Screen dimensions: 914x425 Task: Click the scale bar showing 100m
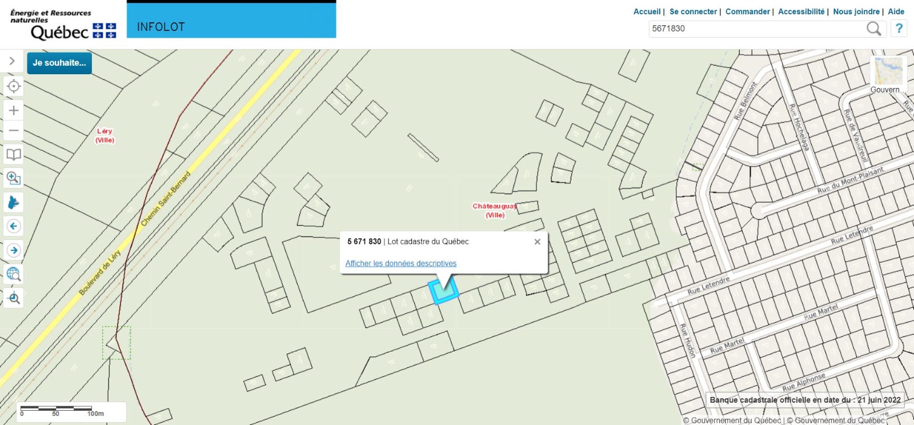click(71, 411)
